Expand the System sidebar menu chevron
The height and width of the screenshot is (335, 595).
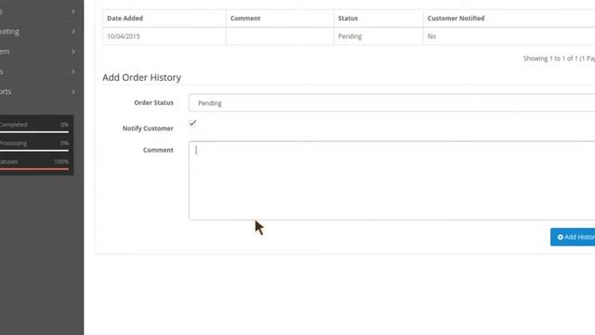tap(73, 52)
